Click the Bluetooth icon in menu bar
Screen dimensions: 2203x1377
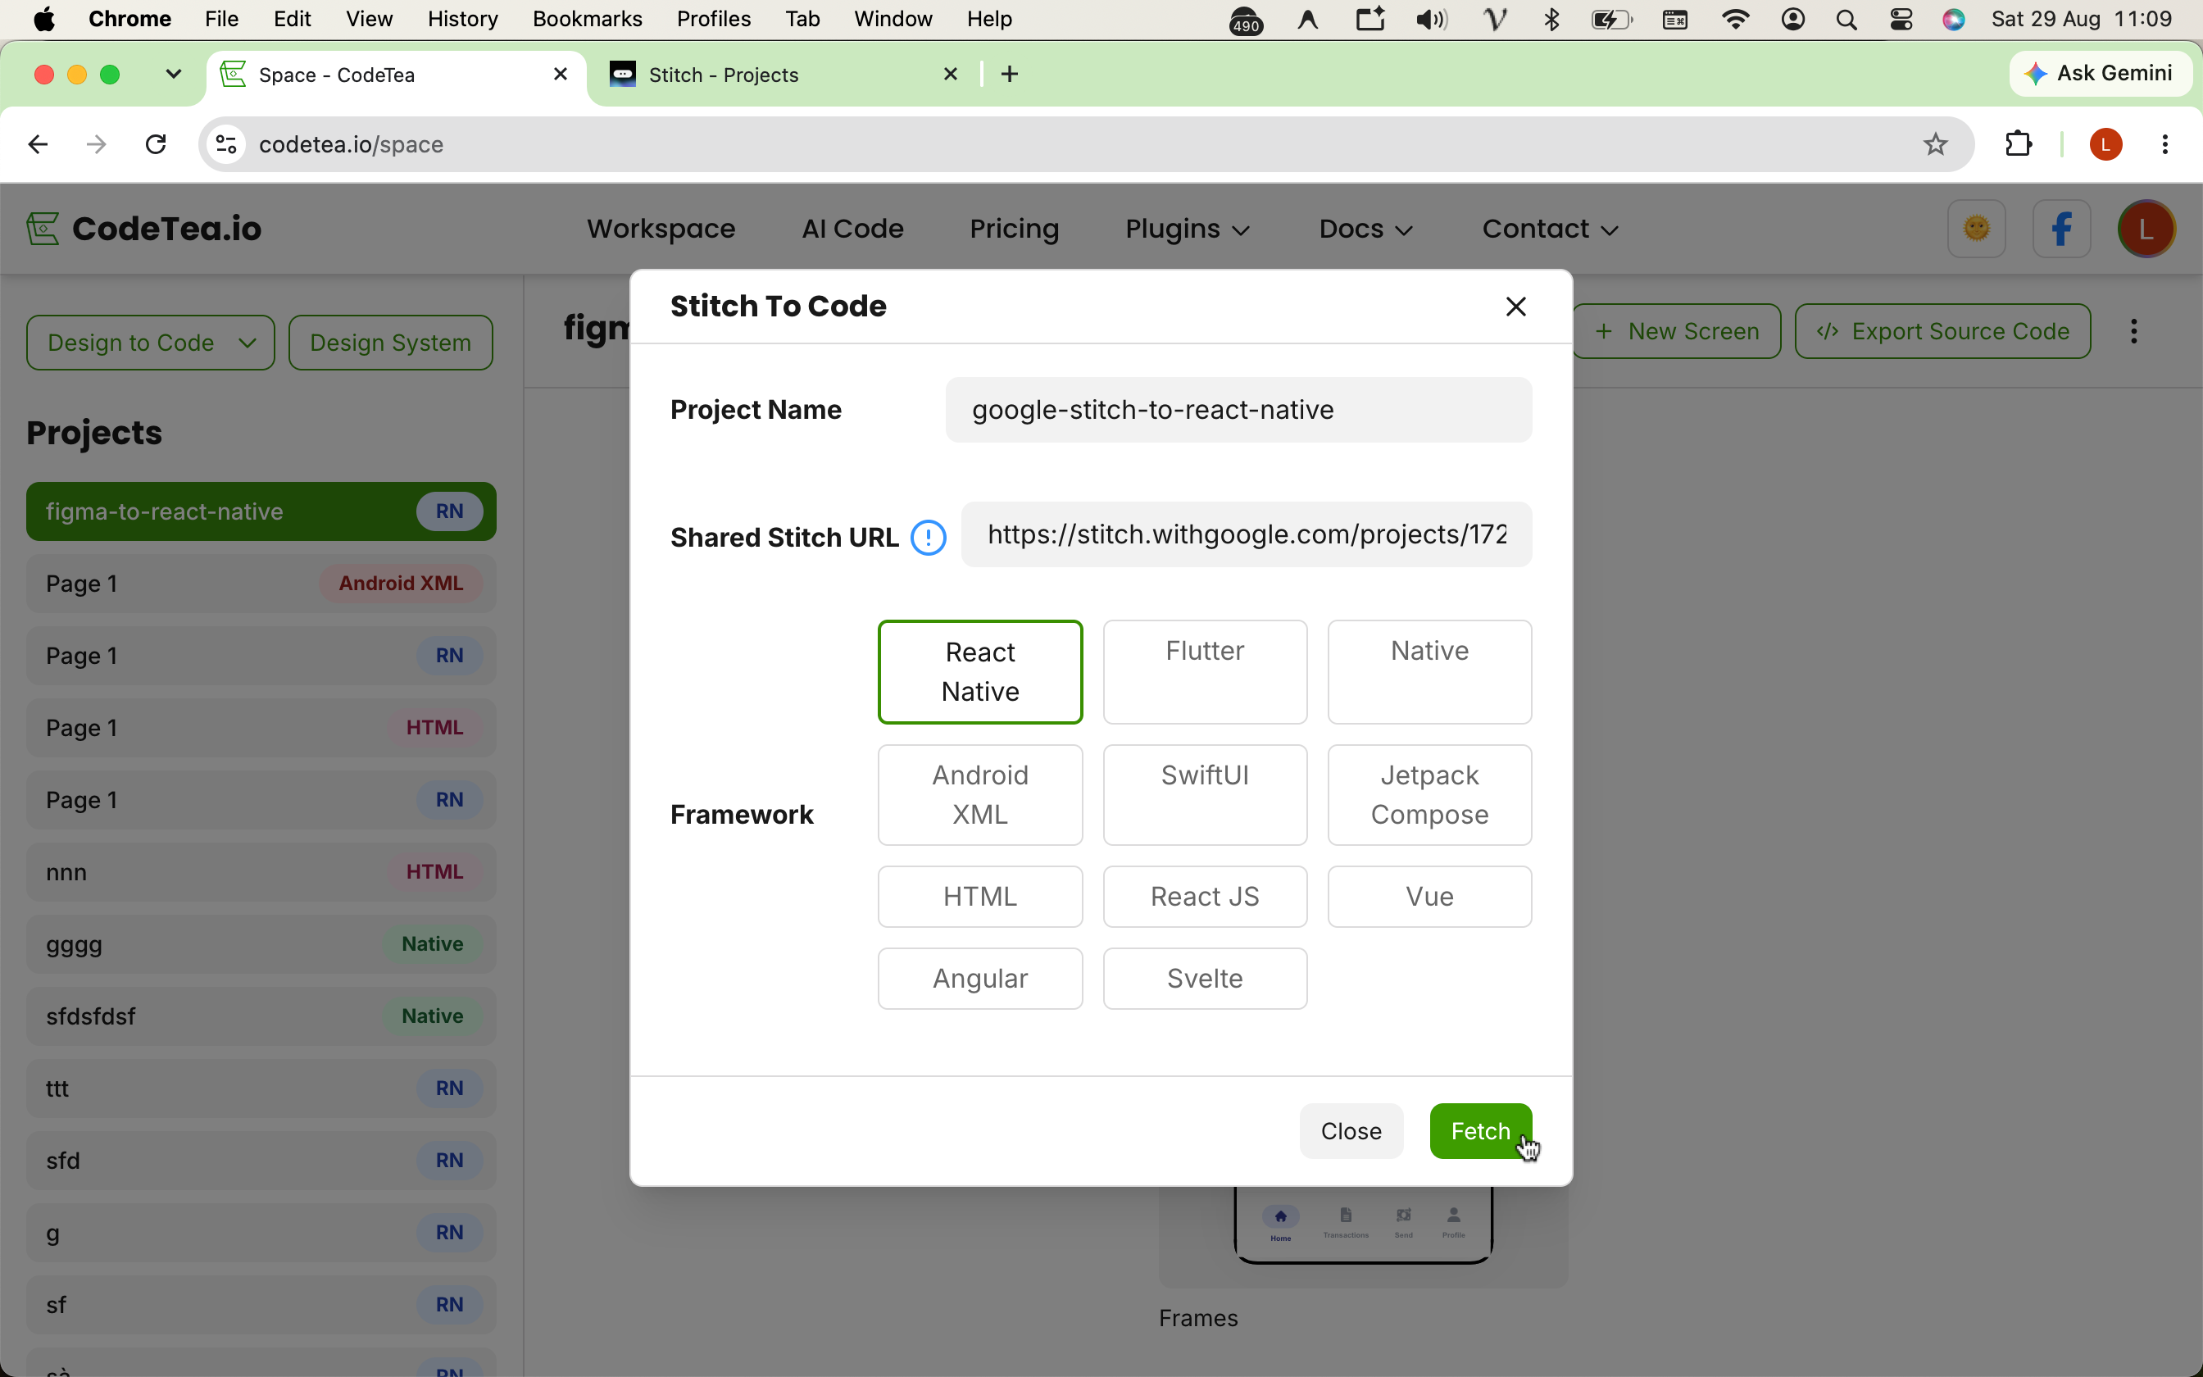pos(1552,19)
